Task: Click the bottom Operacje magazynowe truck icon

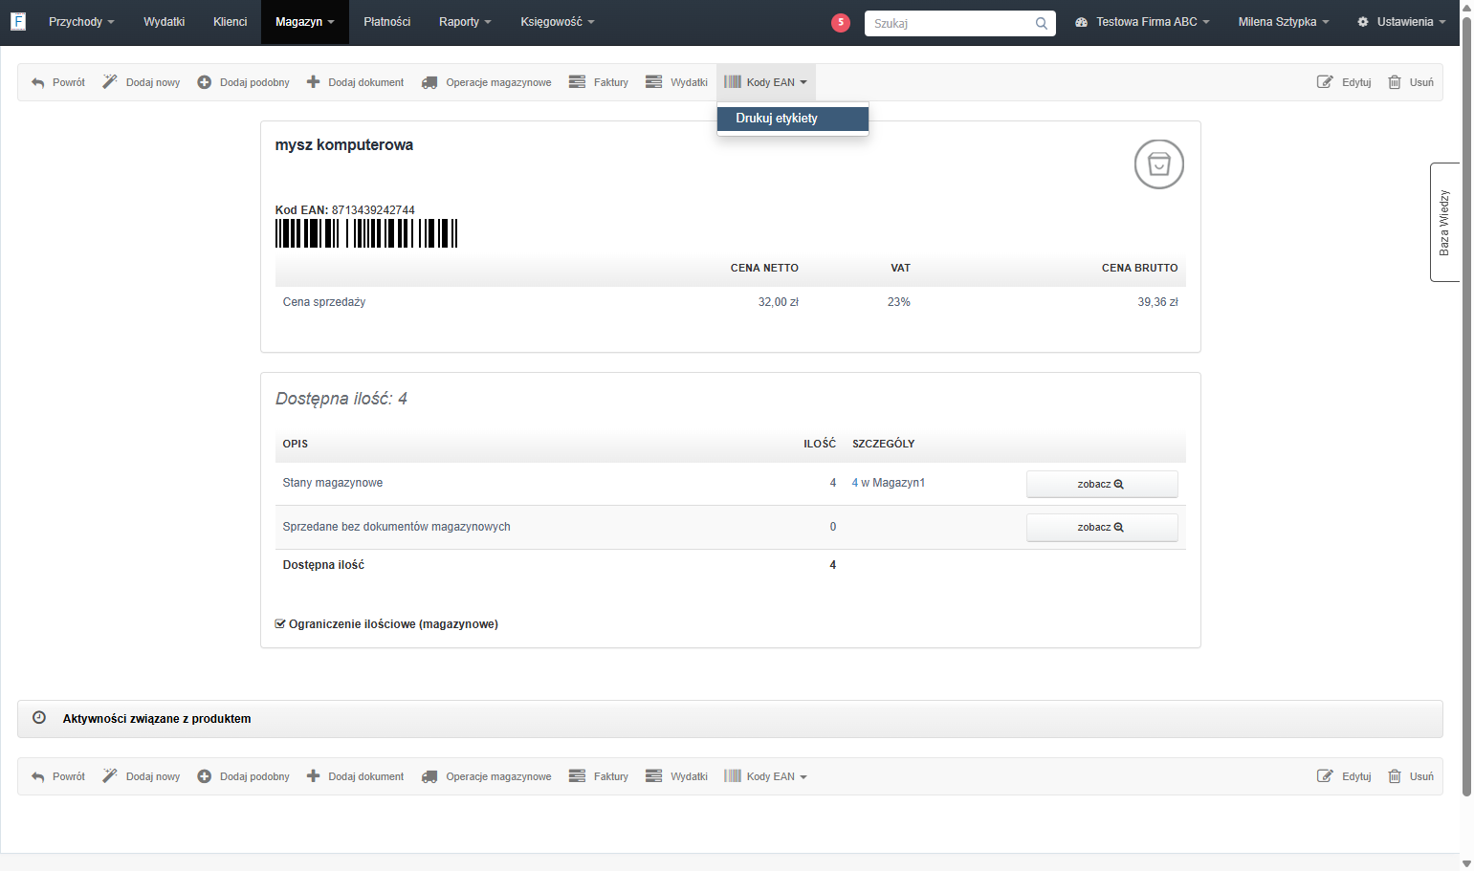Action: click(429, 776)
